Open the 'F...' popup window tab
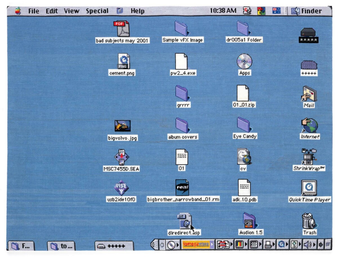Viewport: 338px width, 258px height. (21, 246)
